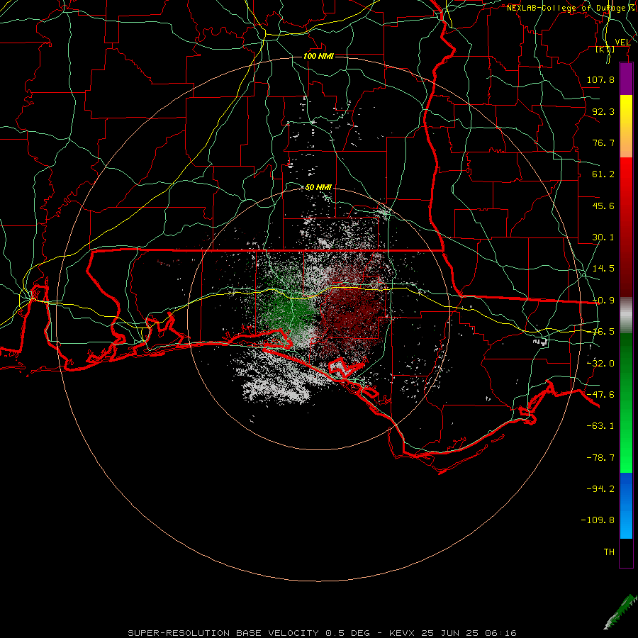Select the green segment of the color bar
638x638 pixels.
pyautogui.click(x=626, y=403)
